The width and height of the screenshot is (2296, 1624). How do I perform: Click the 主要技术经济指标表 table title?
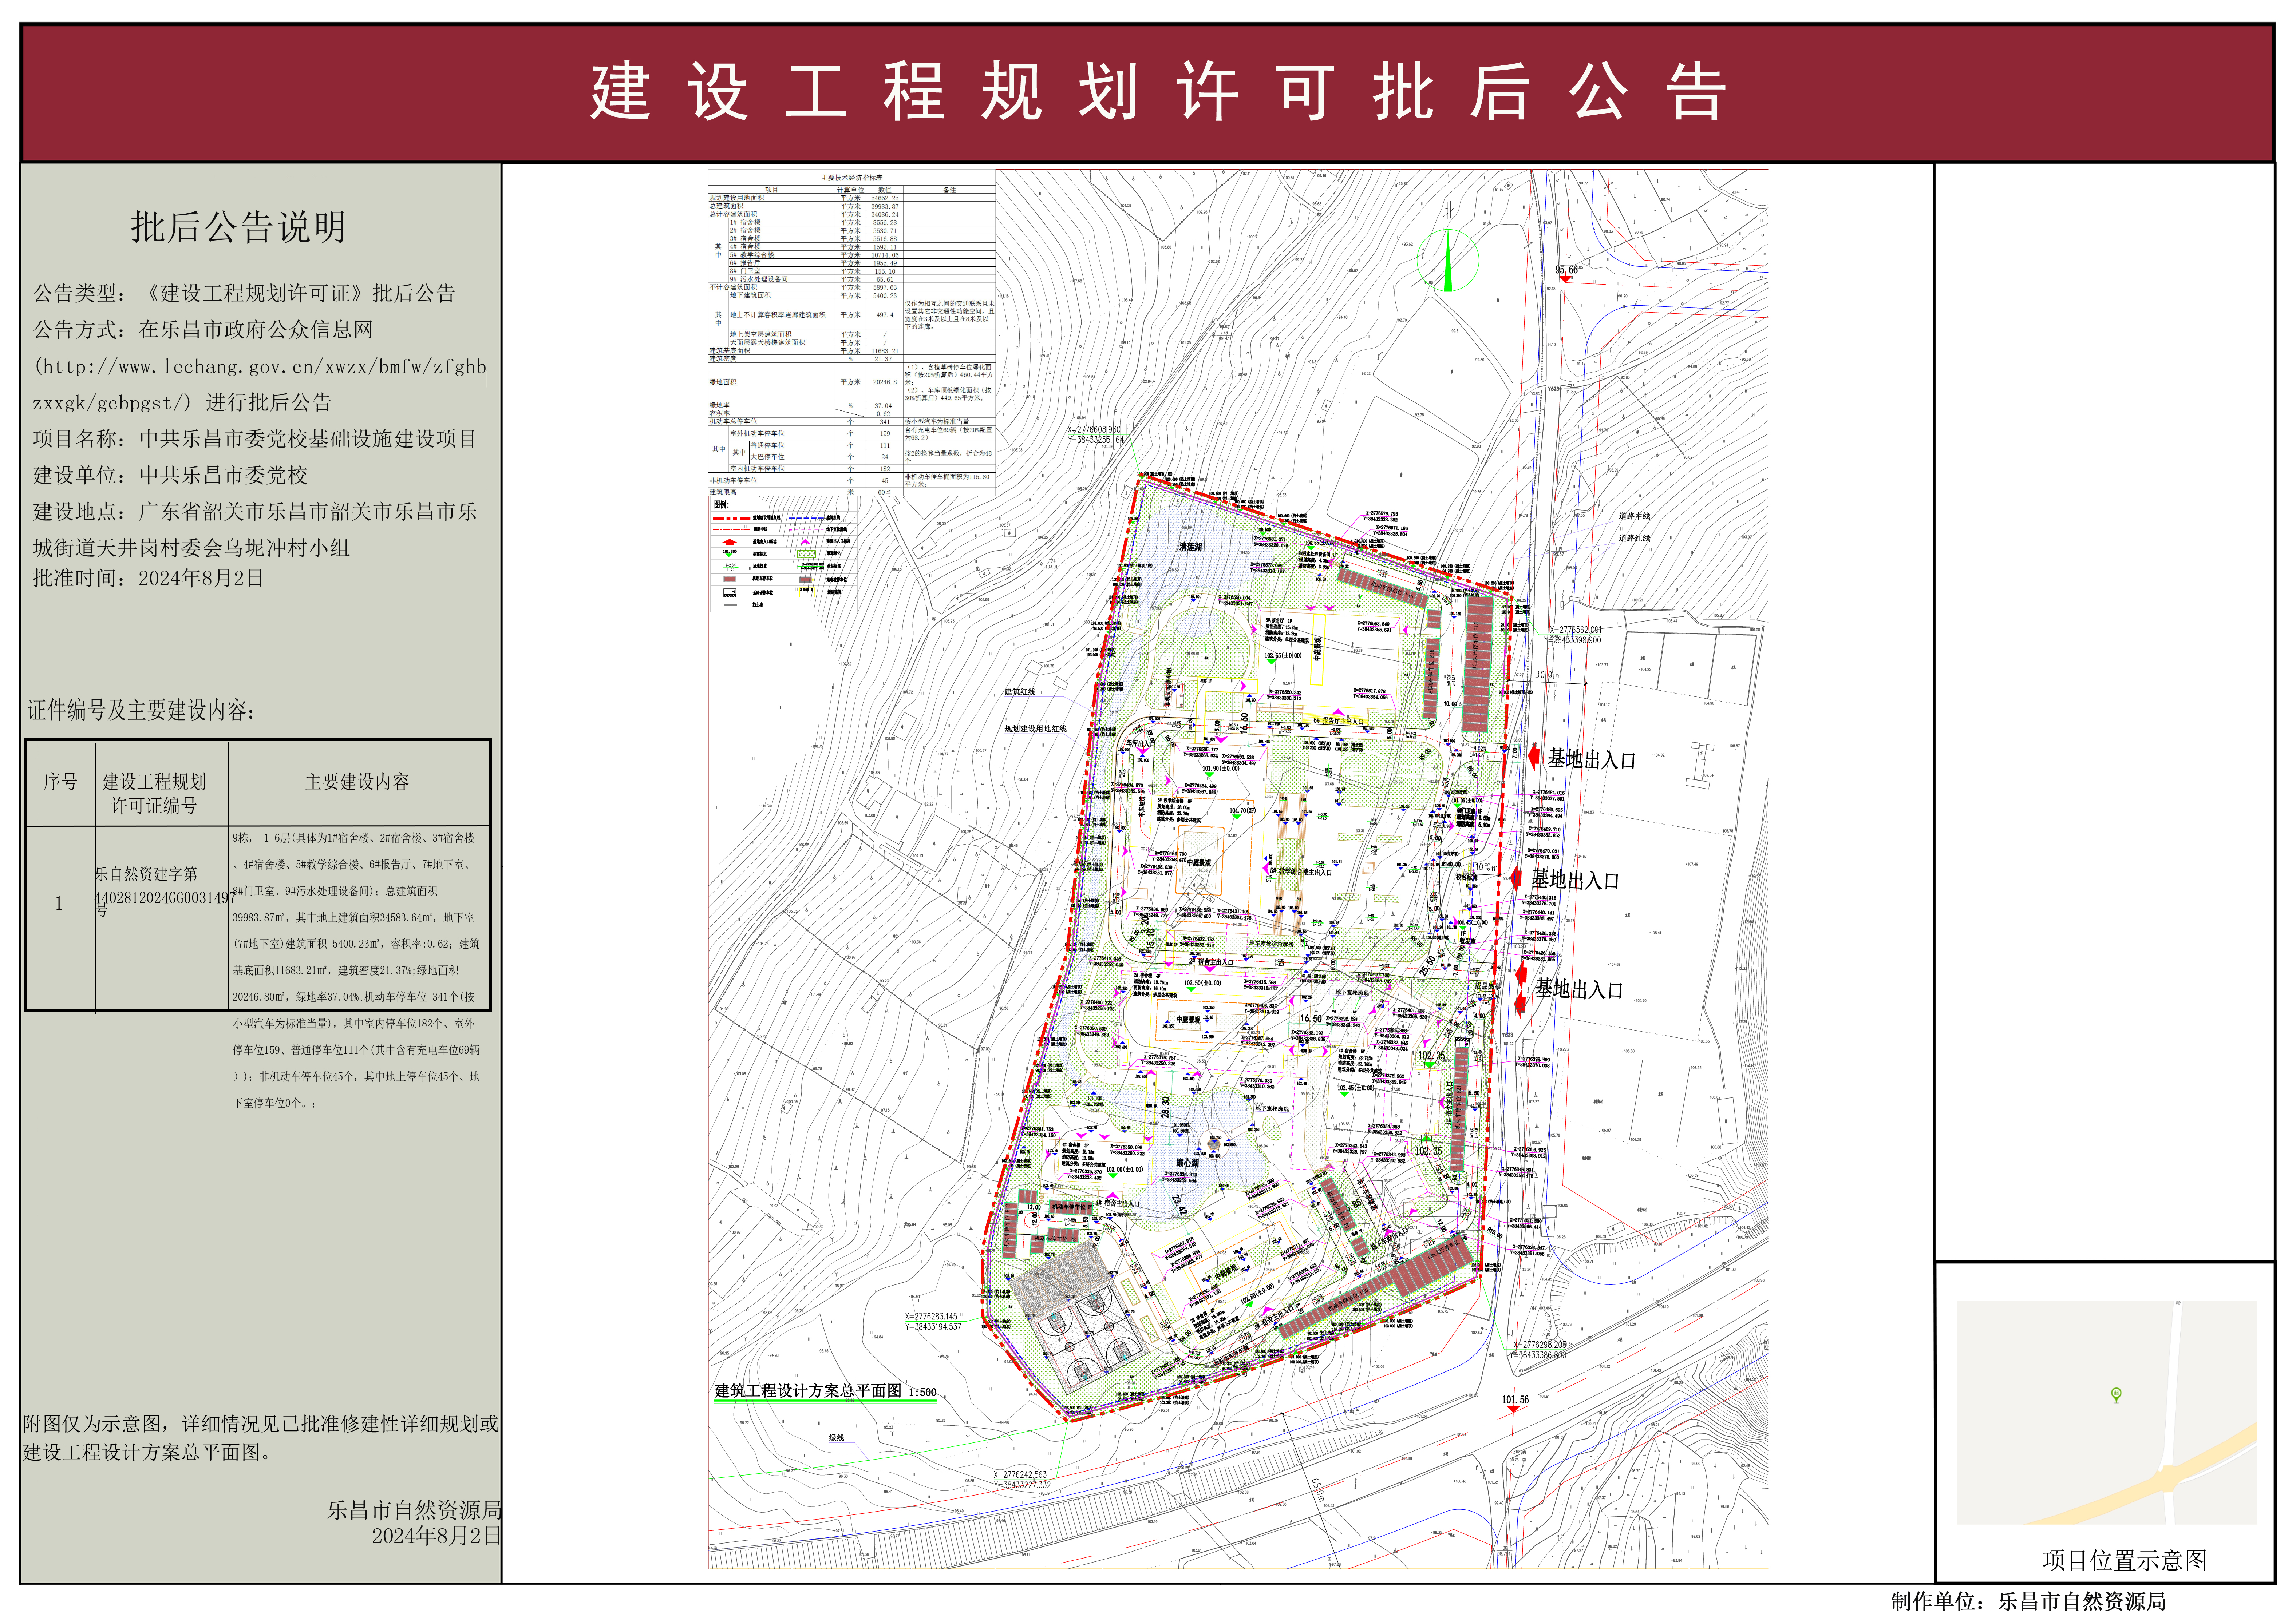pyautogui.click(x=852, y=178)
